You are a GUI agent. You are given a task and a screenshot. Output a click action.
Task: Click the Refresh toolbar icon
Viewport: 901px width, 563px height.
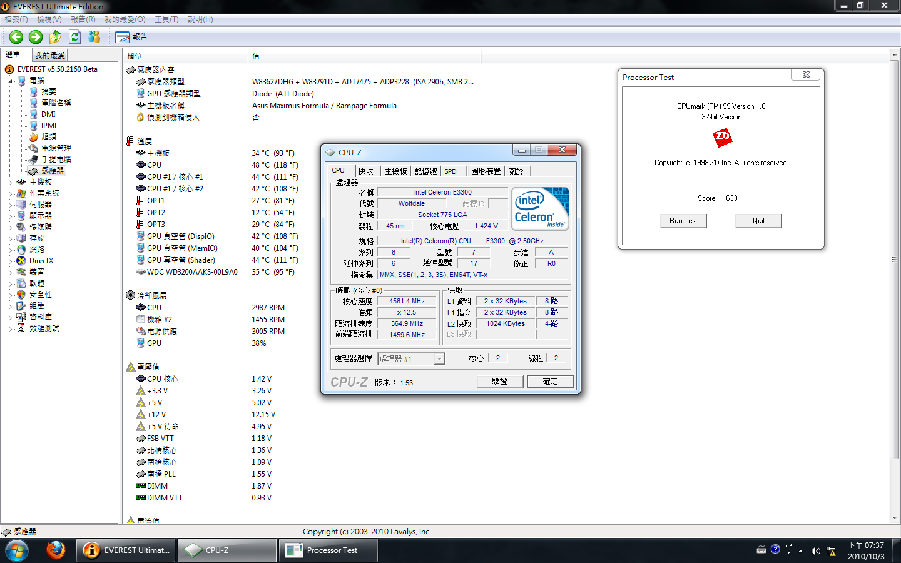coord(74,37)
